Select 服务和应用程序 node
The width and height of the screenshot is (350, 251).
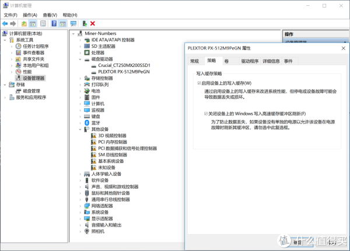point(31,97)
